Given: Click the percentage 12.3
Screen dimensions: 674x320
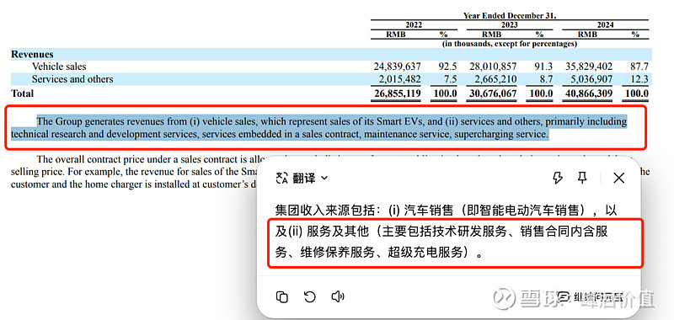Looking at the screenshot, I should [x=640, y=79].
